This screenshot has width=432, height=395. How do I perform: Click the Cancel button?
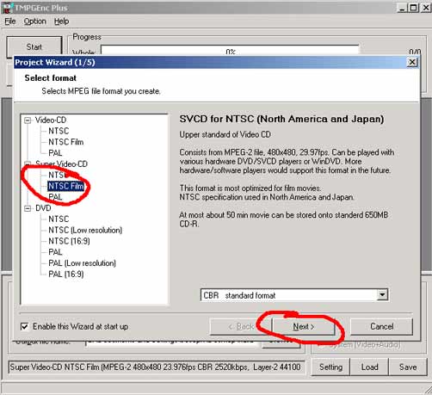click(x=381, y=326)
